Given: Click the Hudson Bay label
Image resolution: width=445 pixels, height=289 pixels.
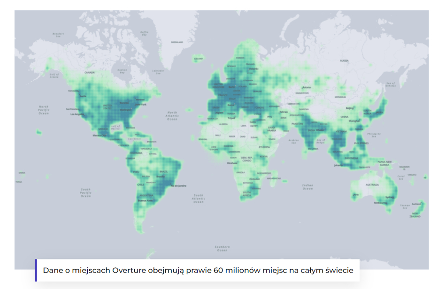Looking at the screenshot, I should point(122,71).
